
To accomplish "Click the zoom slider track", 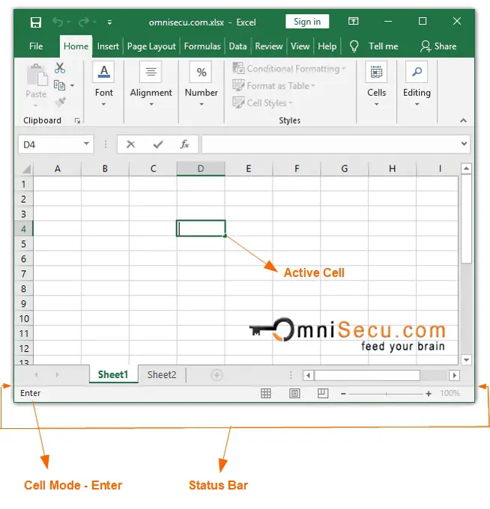I will [x=386, y=394].
